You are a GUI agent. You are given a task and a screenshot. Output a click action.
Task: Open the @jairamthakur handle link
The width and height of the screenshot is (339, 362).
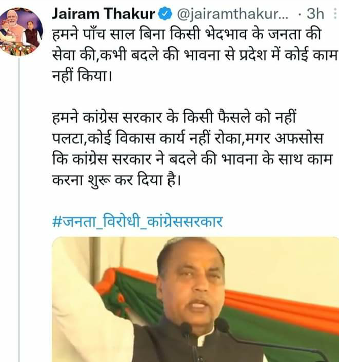[x=232, y=14]
